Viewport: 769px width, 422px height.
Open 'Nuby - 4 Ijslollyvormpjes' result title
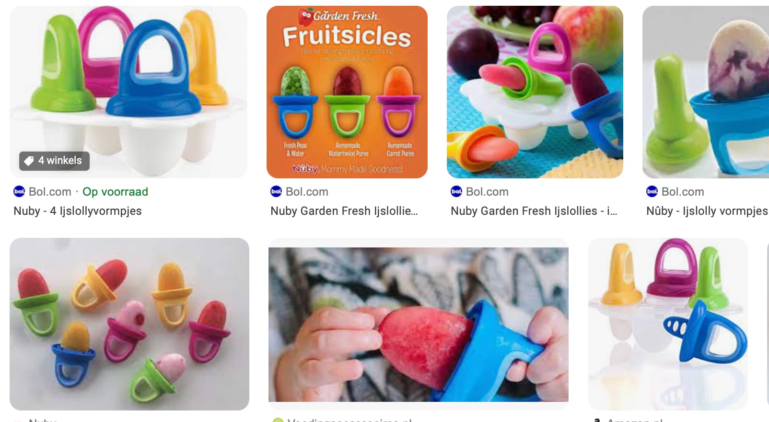[78, 211]
